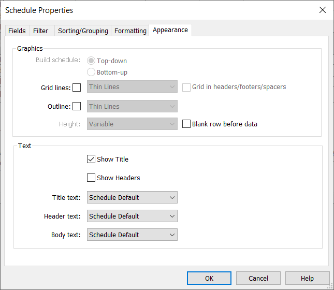The width and height of the screenshot is (334, 290).
Task: Open the Title text dropdown
Action: click(132, 197)
